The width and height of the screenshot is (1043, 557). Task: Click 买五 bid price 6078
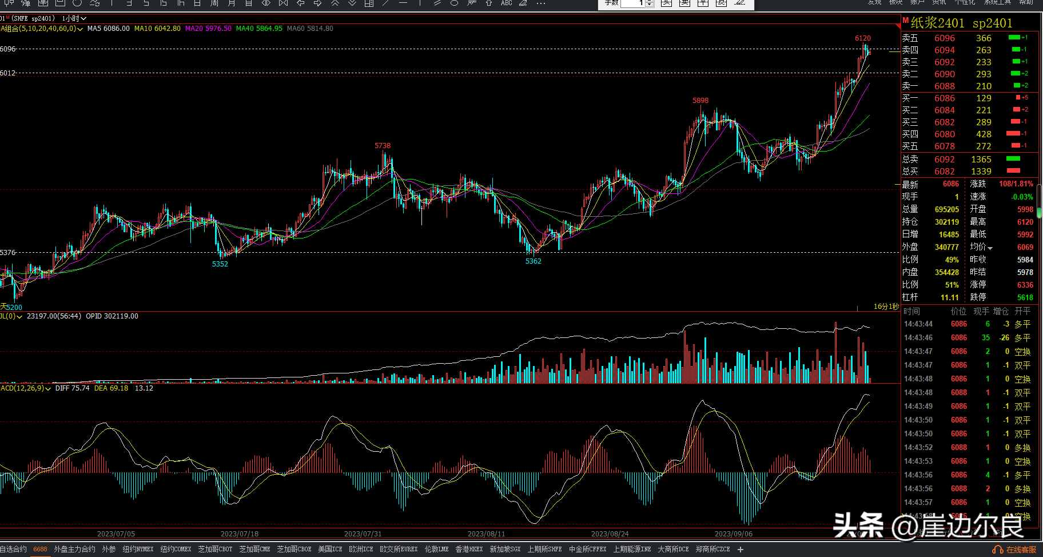tap(945, 146)
